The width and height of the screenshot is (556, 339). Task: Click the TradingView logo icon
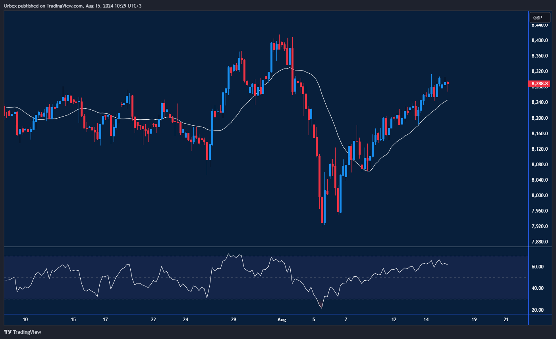coord(7,332)
